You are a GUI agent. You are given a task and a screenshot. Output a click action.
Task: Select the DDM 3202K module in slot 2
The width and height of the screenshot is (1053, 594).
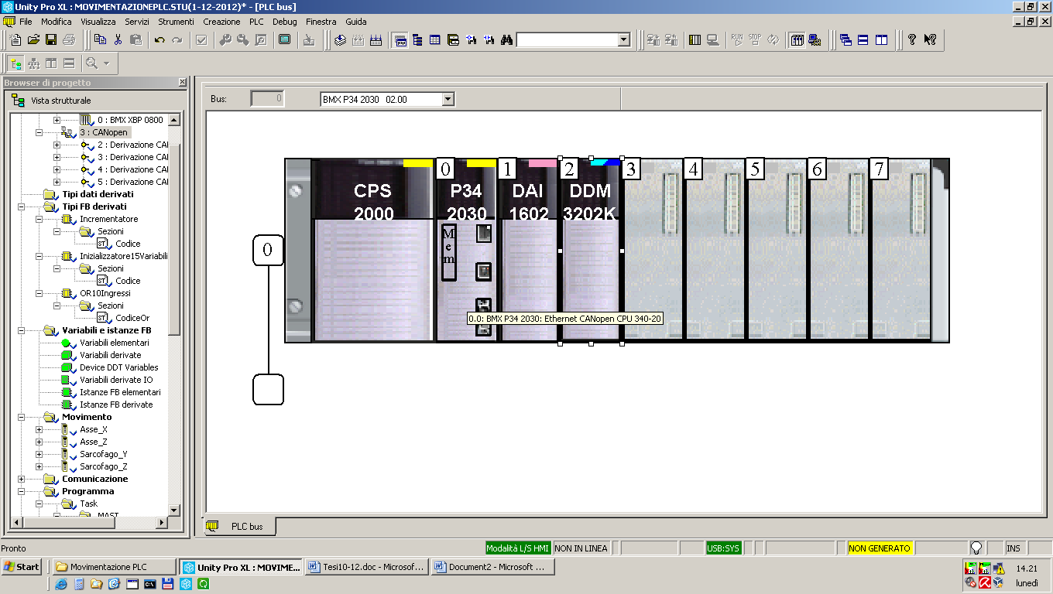pos(591,250)
